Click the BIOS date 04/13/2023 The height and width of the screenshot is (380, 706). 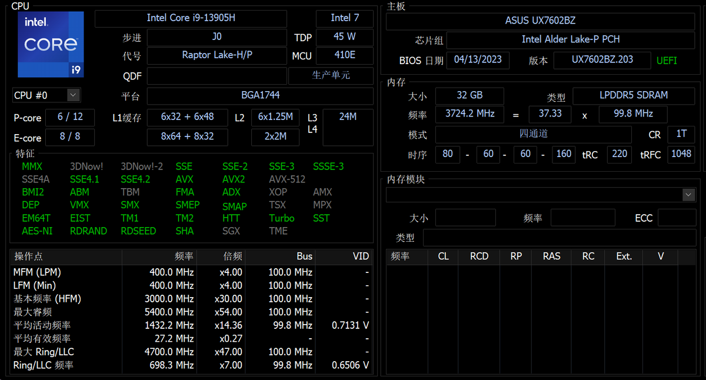478,61
